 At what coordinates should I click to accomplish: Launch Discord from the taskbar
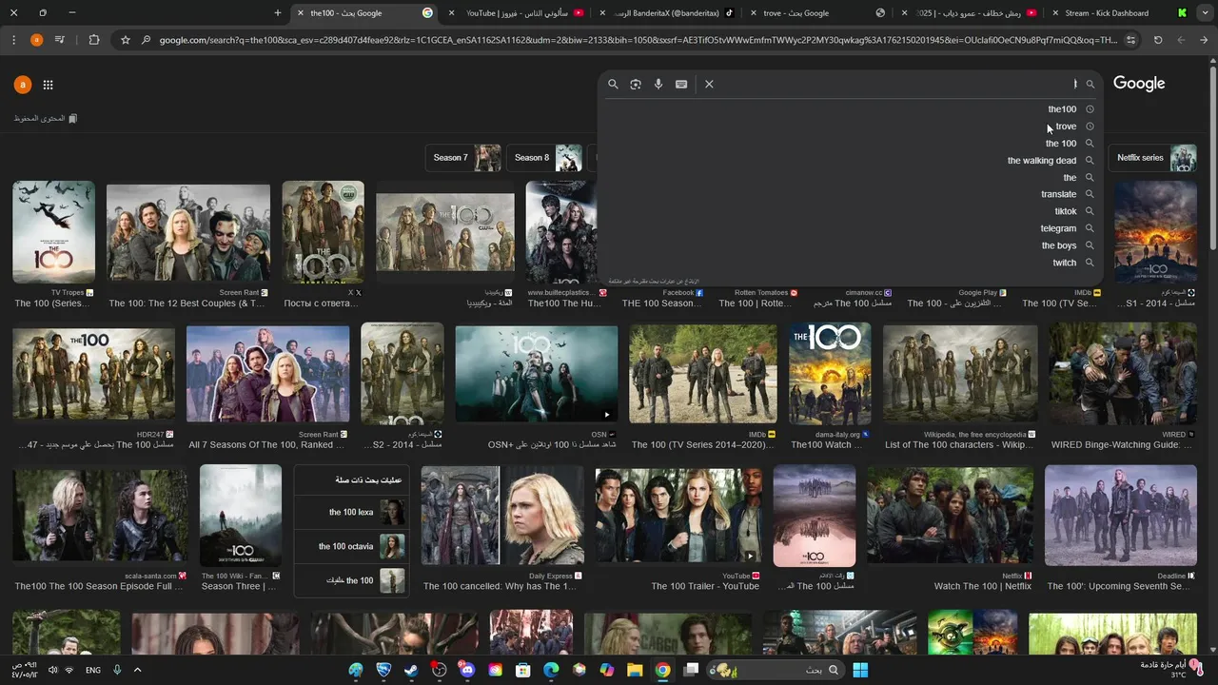click(467, 670)
